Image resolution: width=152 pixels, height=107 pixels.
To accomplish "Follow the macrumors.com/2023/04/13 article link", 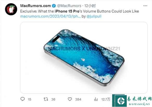I will pyautogui.click(x=50, y=16).
